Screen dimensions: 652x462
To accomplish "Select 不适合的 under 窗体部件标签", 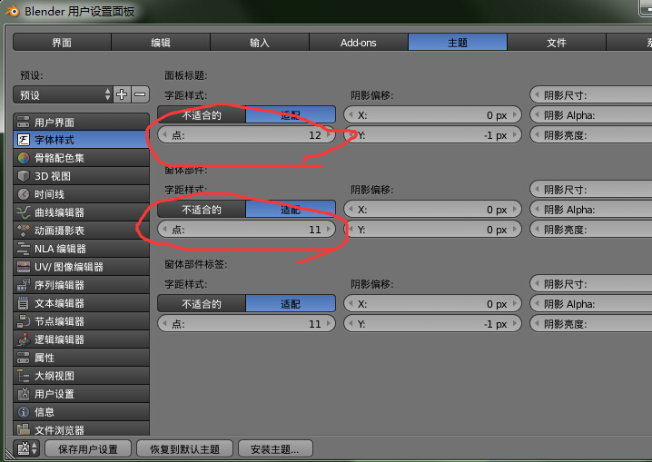I will click(202, 304).
